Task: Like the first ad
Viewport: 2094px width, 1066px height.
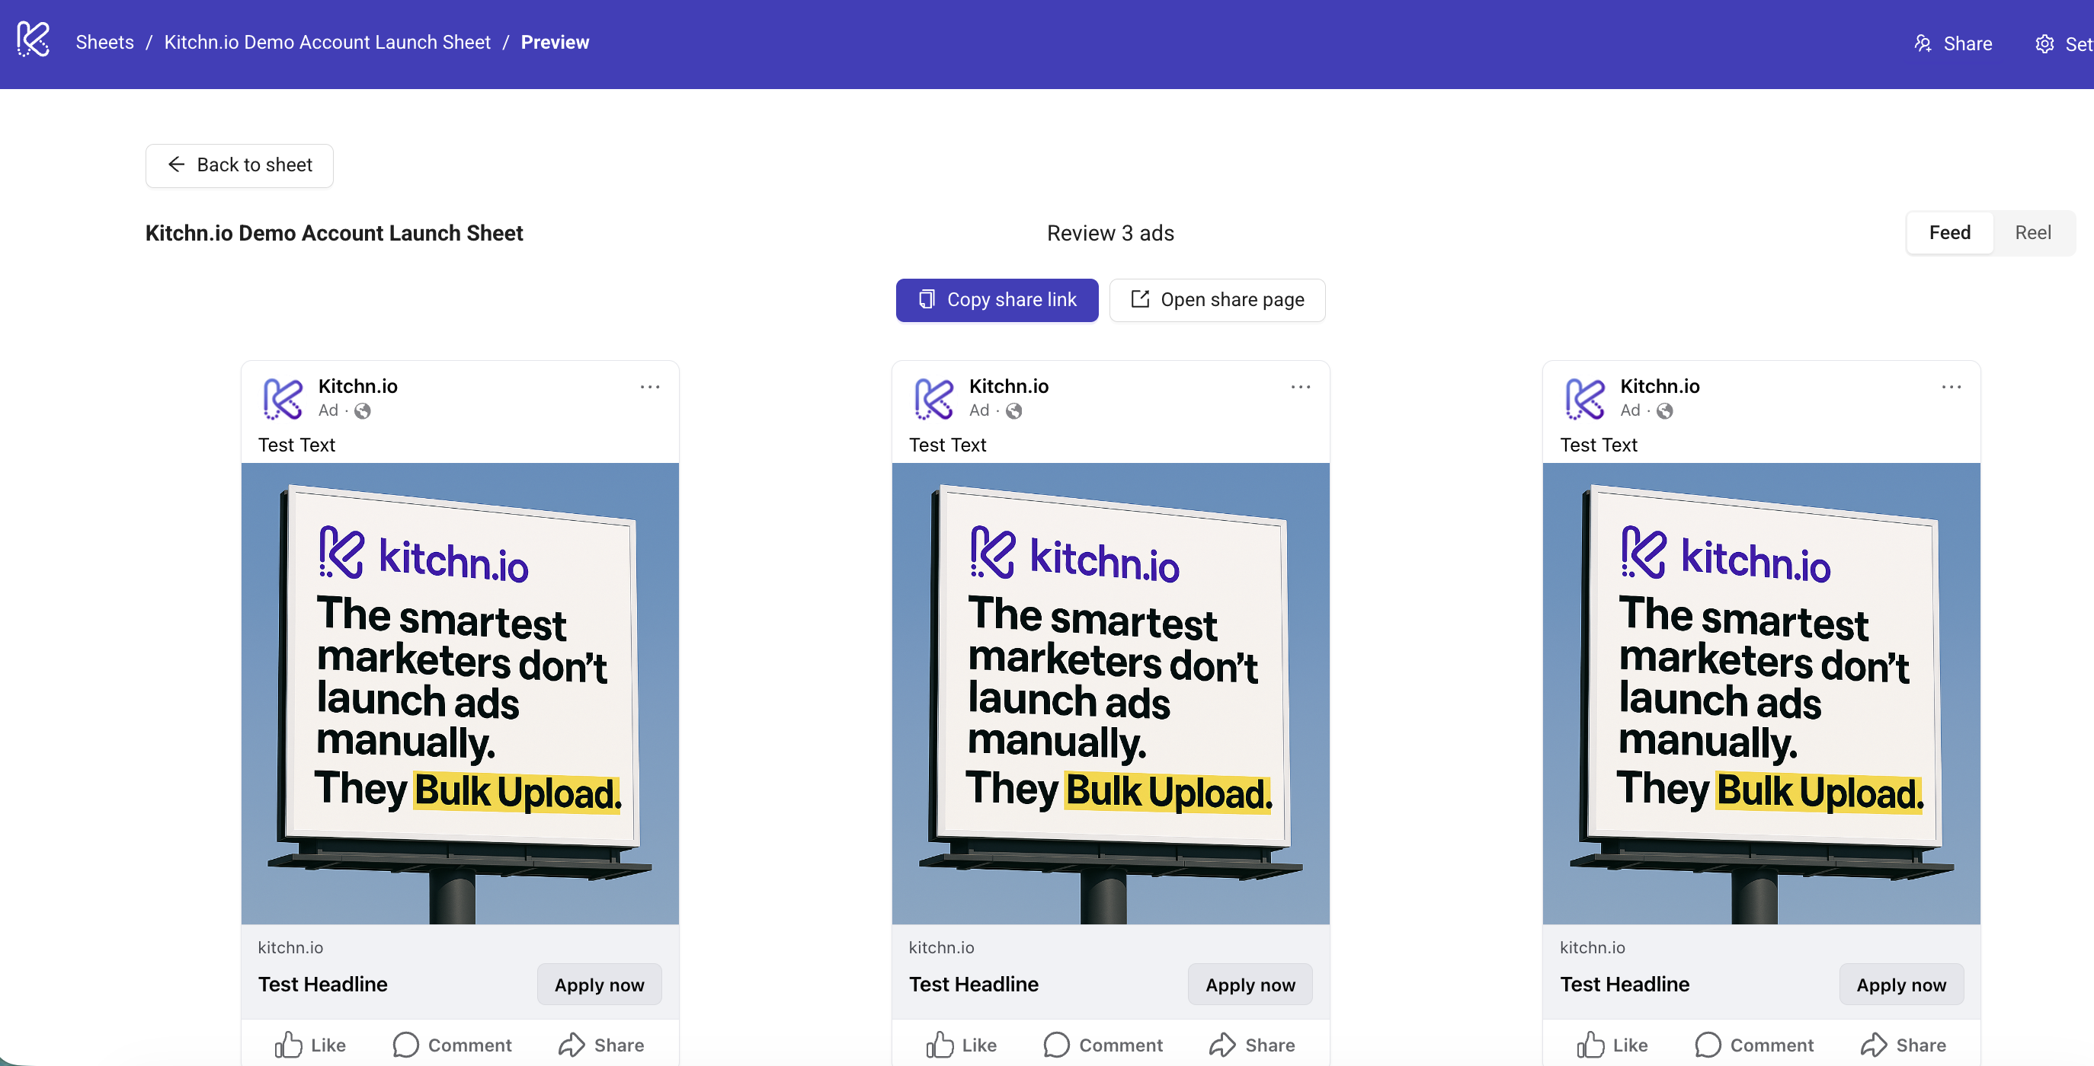Action: (309, 1045)
